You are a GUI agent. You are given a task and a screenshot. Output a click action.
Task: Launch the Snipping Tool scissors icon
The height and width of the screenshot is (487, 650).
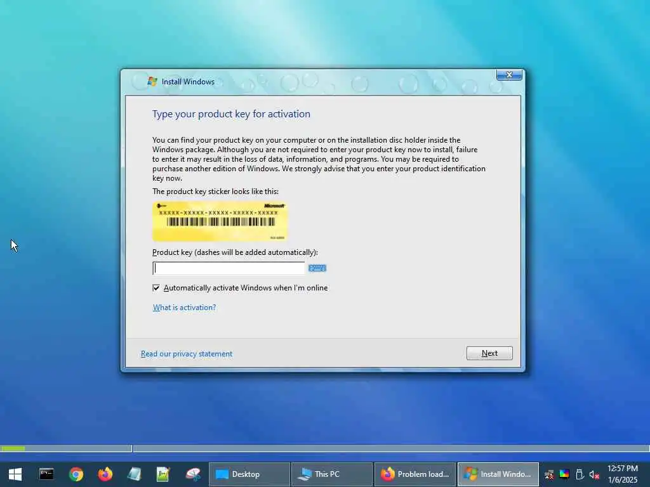193,474
